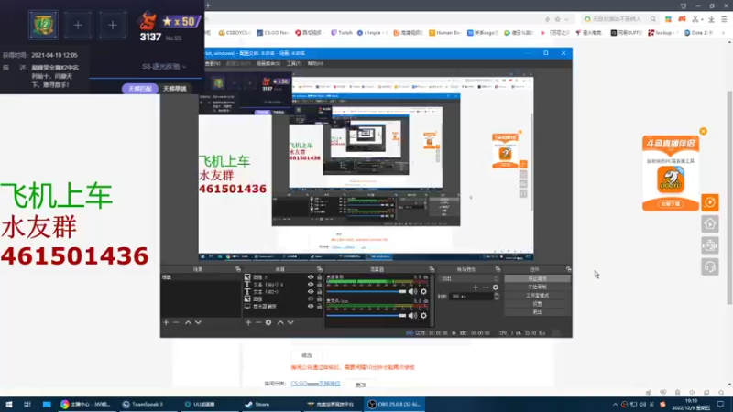733x412 pixels.
Task: Move the selected scene down
Action: pyautogui.click(x=198, y=322)
